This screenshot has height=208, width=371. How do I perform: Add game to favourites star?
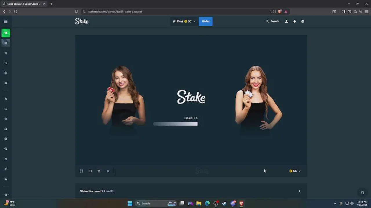(108, 171)
